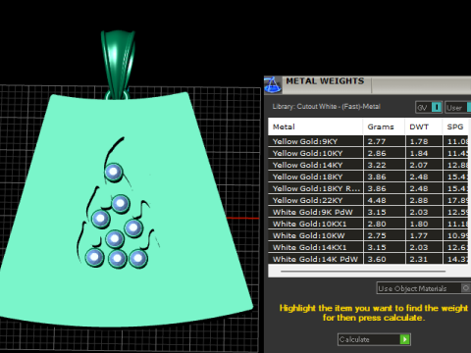Click the Use Object Materials round icon
Screen dimensions: 471x353
pyautogui.click(x=466, y=288)
